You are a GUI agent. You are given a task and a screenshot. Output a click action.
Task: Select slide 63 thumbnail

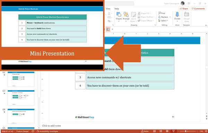click(21, 98)
